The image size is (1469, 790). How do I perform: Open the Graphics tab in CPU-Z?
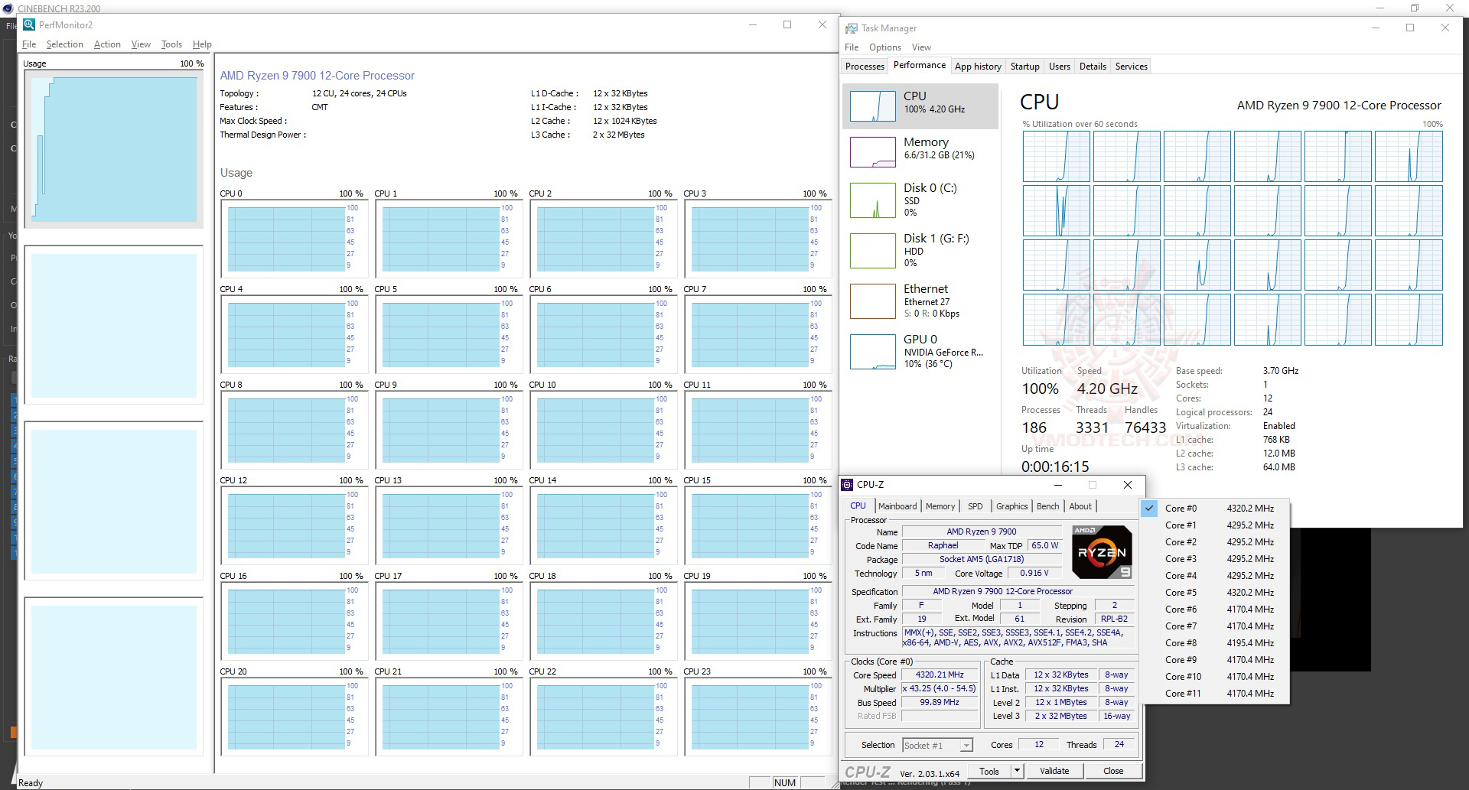1011,506
